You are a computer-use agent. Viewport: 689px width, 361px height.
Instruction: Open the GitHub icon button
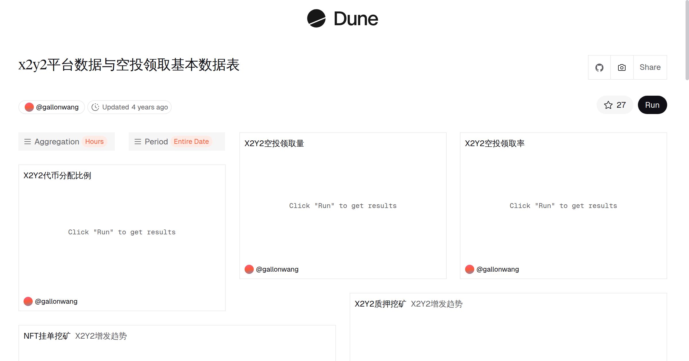tap(599, 68)
